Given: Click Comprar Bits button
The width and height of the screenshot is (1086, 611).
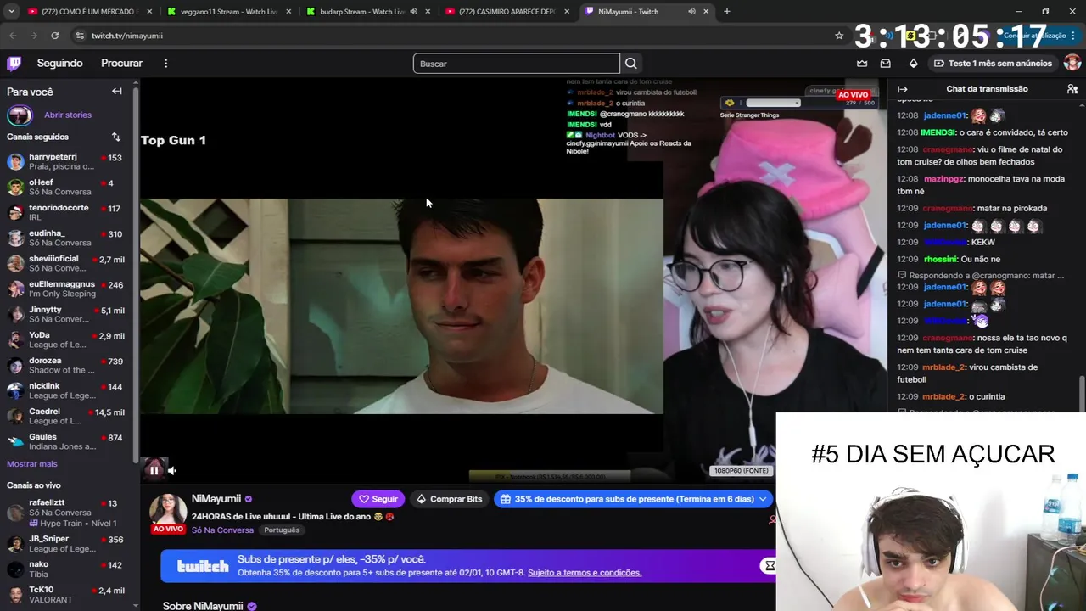Looking at the screenshot, I should tap(449, 499).
